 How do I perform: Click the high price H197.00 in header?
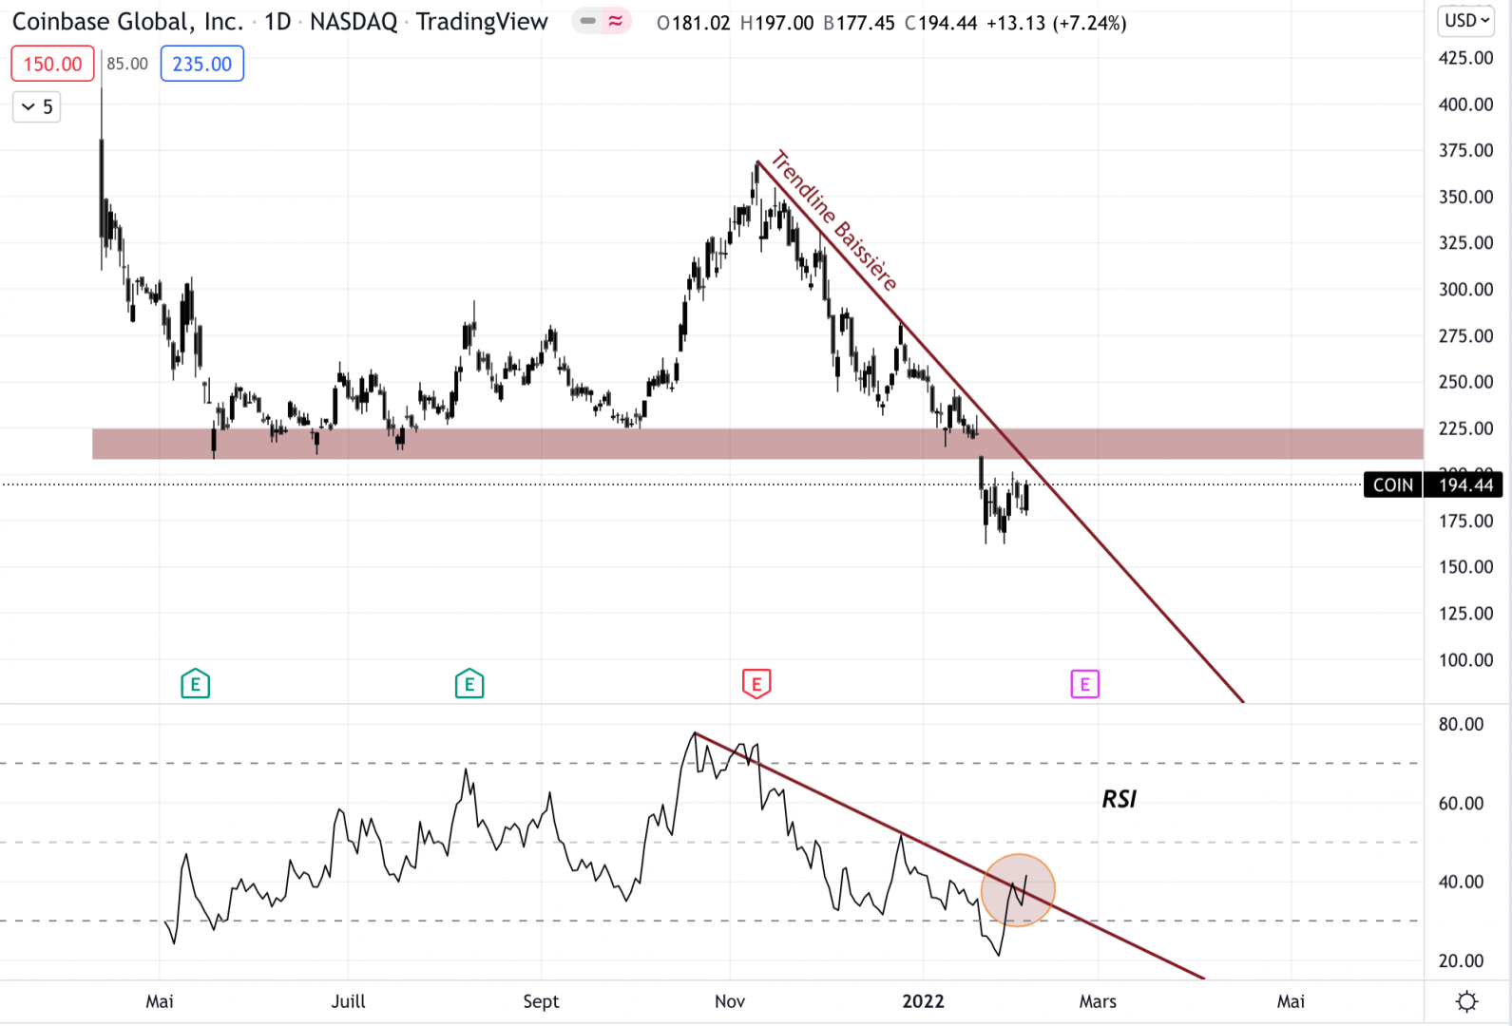click(776, 23)
